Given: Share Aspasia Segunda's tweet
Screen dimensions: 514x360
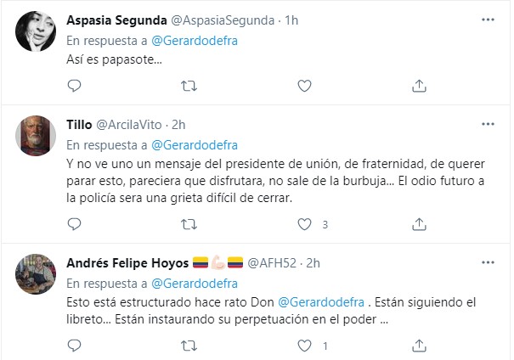Looking at the screenshot, I should tap(419, 85).
